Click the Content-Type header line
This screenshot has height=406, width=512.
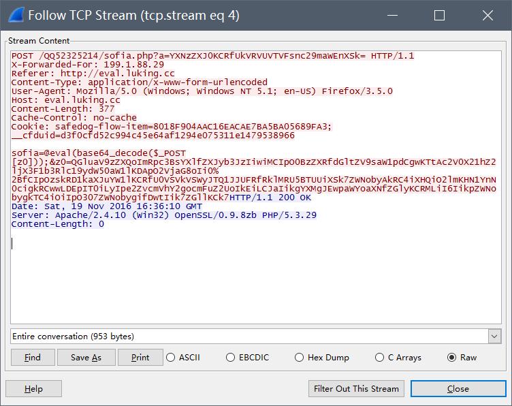[140, 82]
